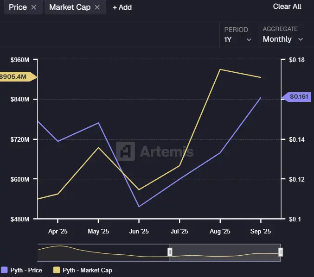Screen dimensions: 314x277
Task: Click the left range slider handle
Action: tap(170, 252)
